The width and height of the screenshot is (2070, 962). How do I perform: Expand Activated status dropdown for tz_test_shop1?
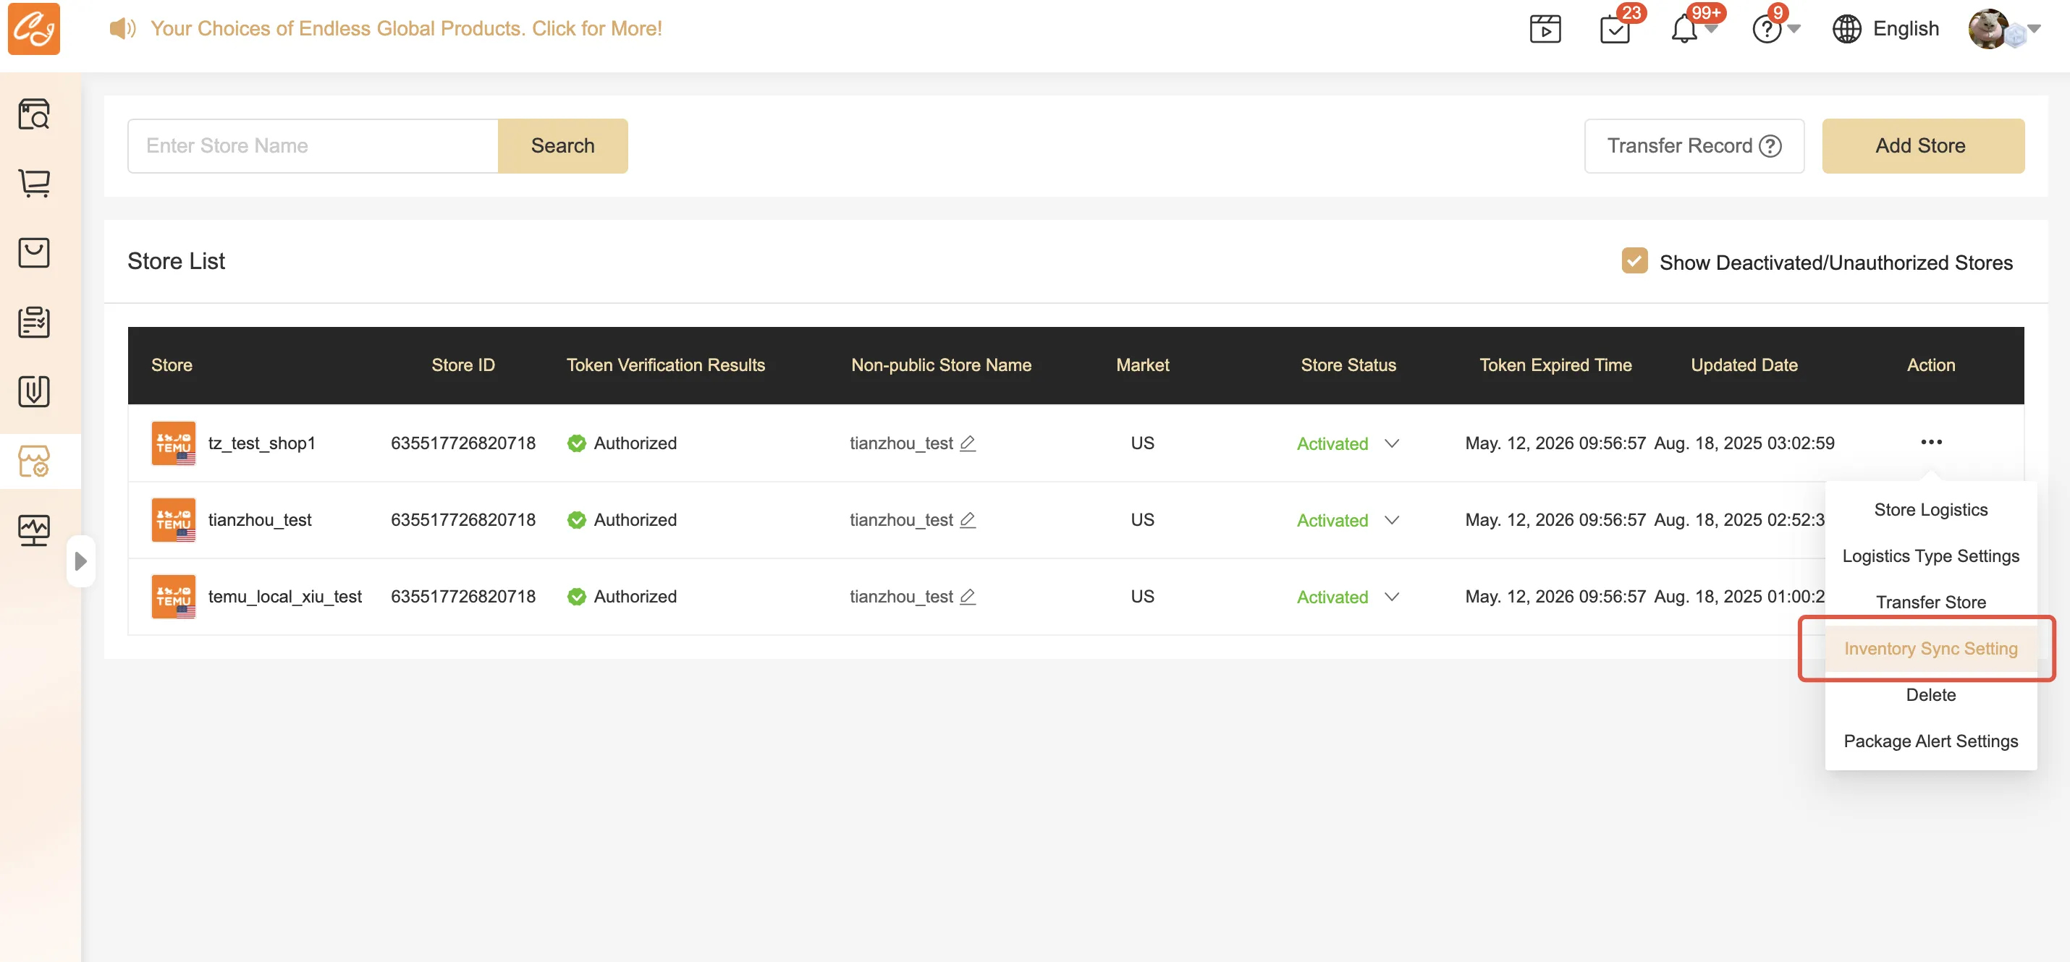1392,443
